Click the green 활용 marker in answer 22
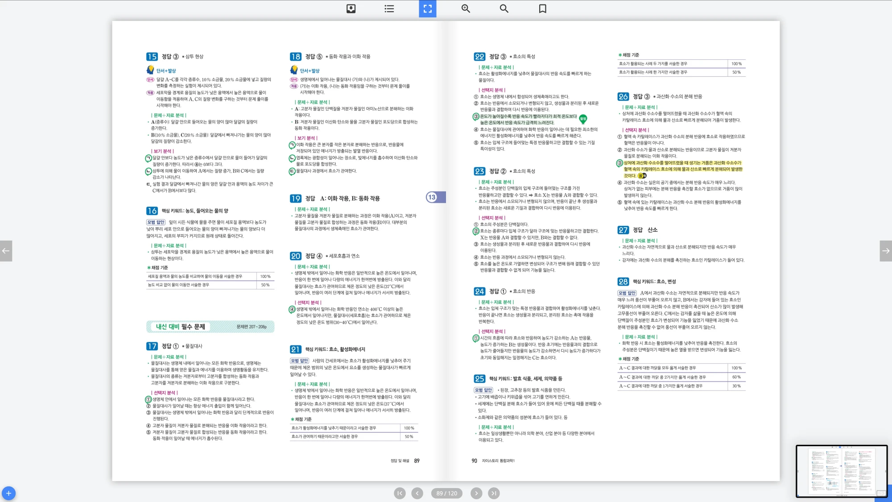892x502 pixels. (582, 119)
